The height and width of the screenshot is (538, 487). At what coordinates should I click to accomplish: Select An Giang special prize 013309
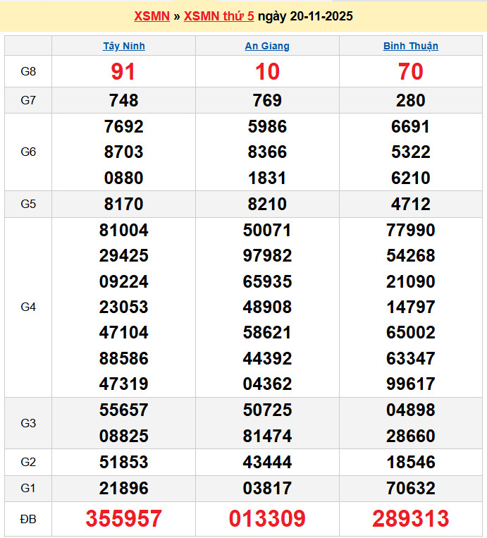[267, 519]
